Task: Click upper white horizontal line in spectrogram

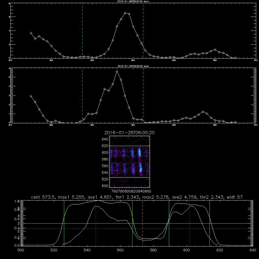Action: 130,146
